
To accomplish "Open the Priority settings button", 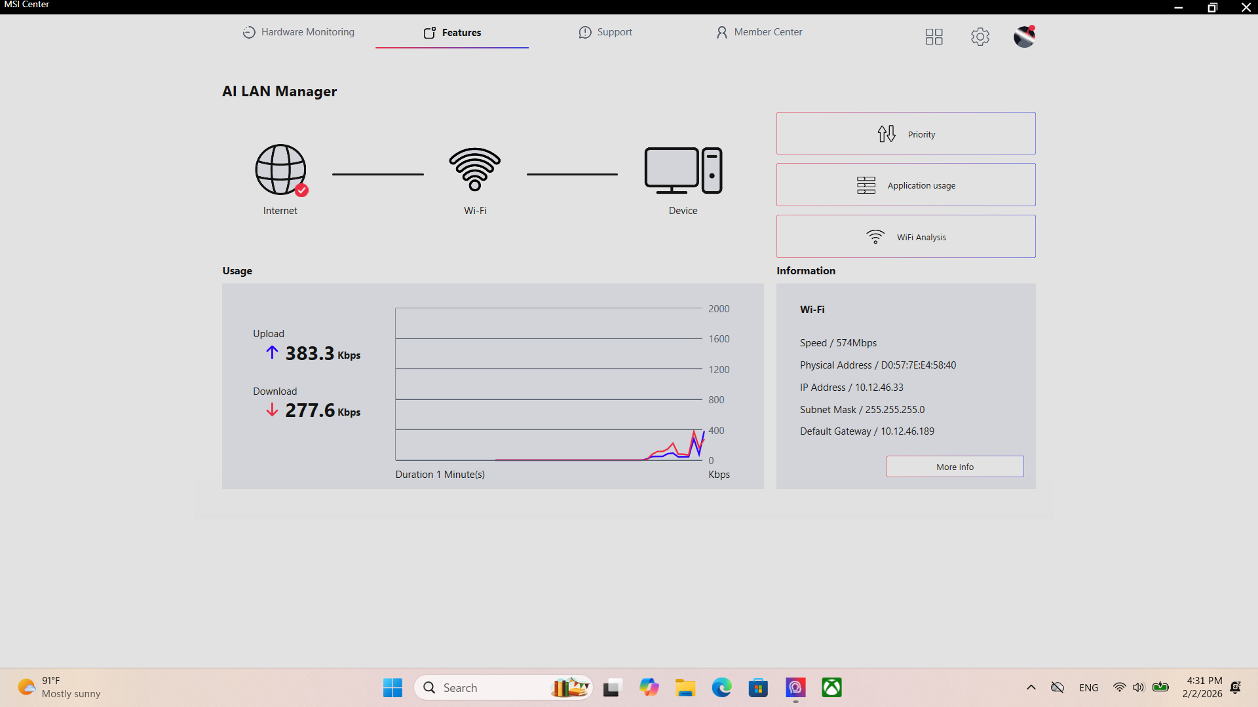I will point(905,134).
